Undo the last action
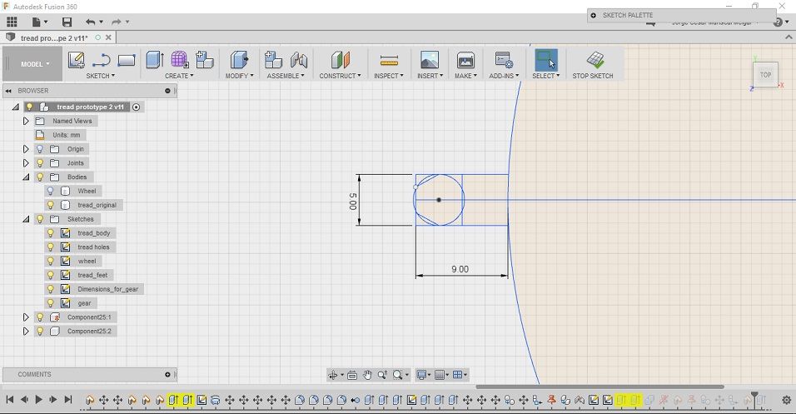 91,22
